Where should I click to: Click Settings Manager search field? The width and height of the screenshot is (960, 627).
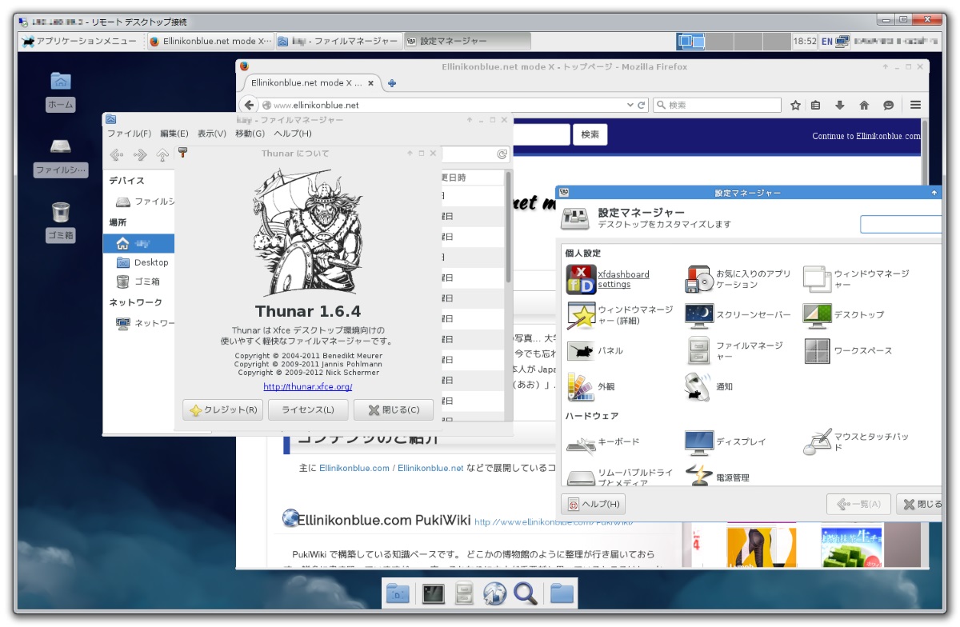[902, 225]
